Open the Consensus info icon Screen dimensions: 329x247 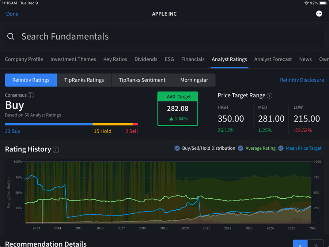click(31, 95)
